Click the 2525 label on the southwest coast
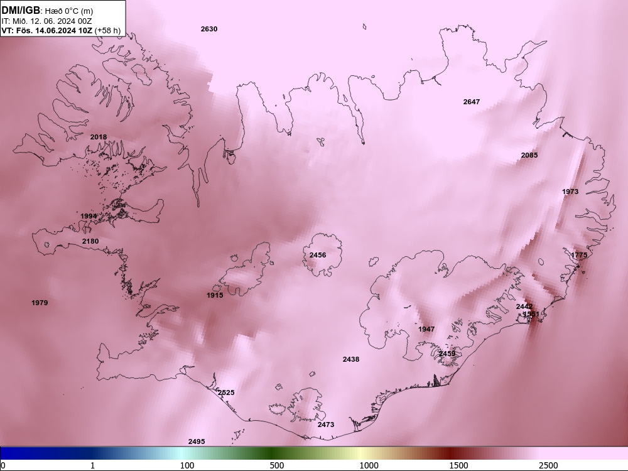 coord(226,392)
